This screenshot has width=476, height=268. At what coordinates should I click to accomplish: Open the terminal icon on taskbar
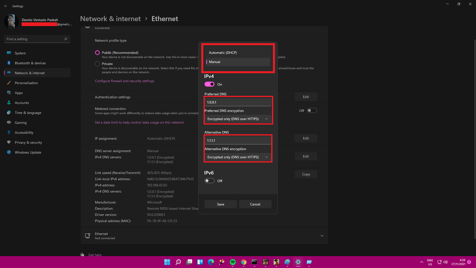[x=254, y=262]
